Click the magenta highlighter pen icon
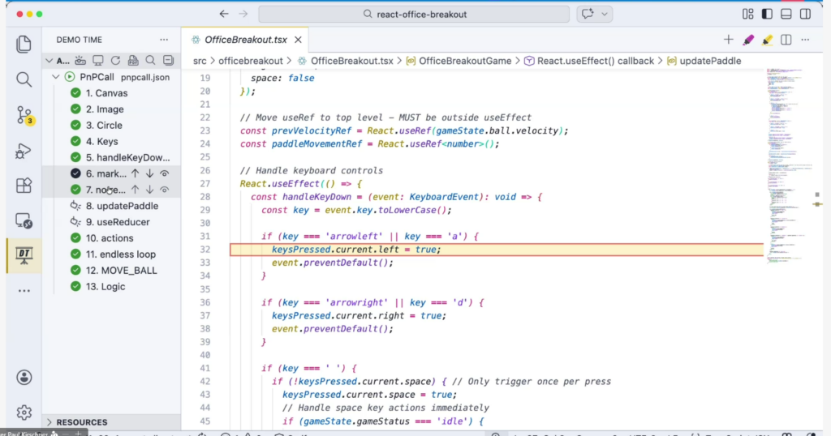Viewport: 831px width, 436px height. click(x=748, y=40)
